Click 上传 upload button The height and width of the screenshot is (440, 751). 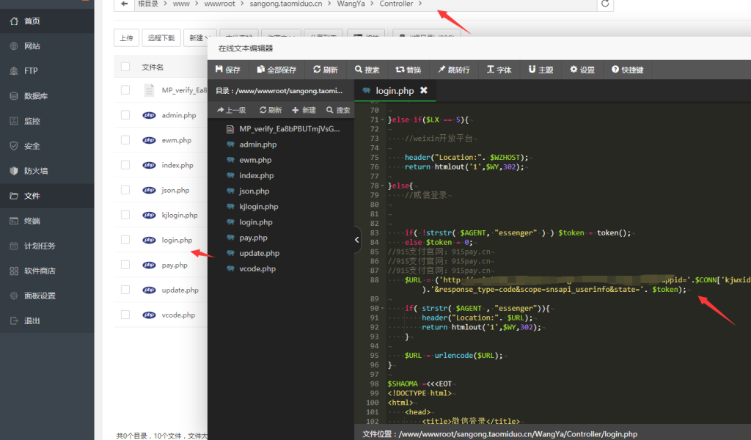pyautogui.click(x=126, y=37)
